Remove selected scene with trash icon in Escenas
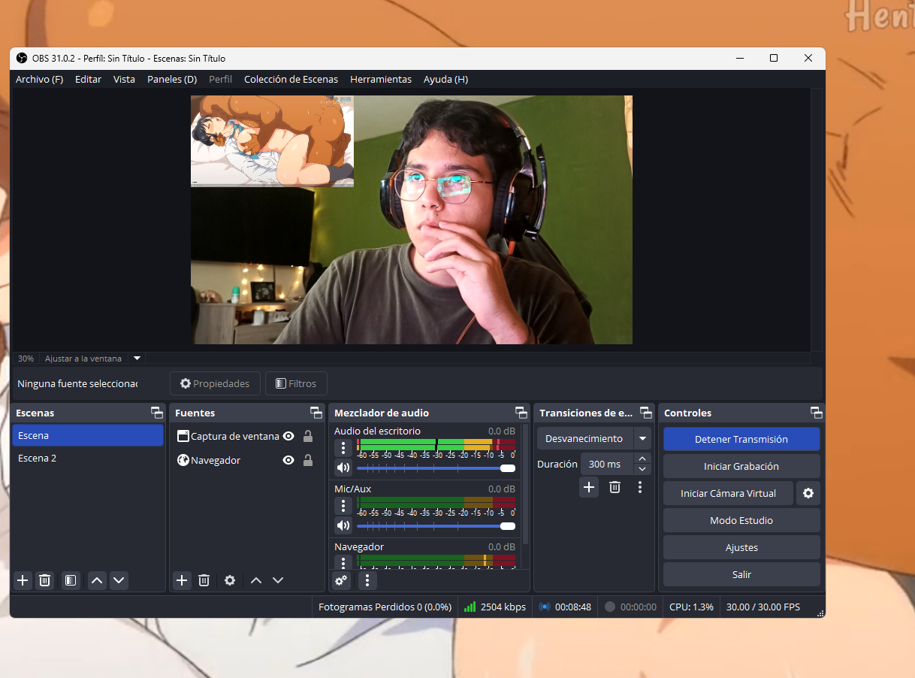 (45, 580)
